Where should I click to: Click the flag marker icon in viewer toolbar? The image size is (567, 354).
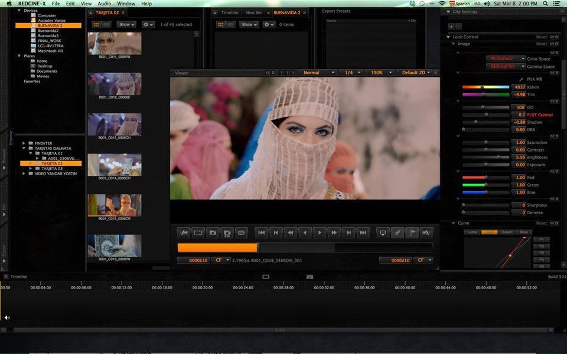412,232
